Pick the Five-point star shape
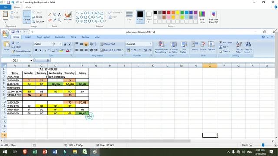Image resolution: width=278 pixels, height=156 pixels. (x=86, y=21)
